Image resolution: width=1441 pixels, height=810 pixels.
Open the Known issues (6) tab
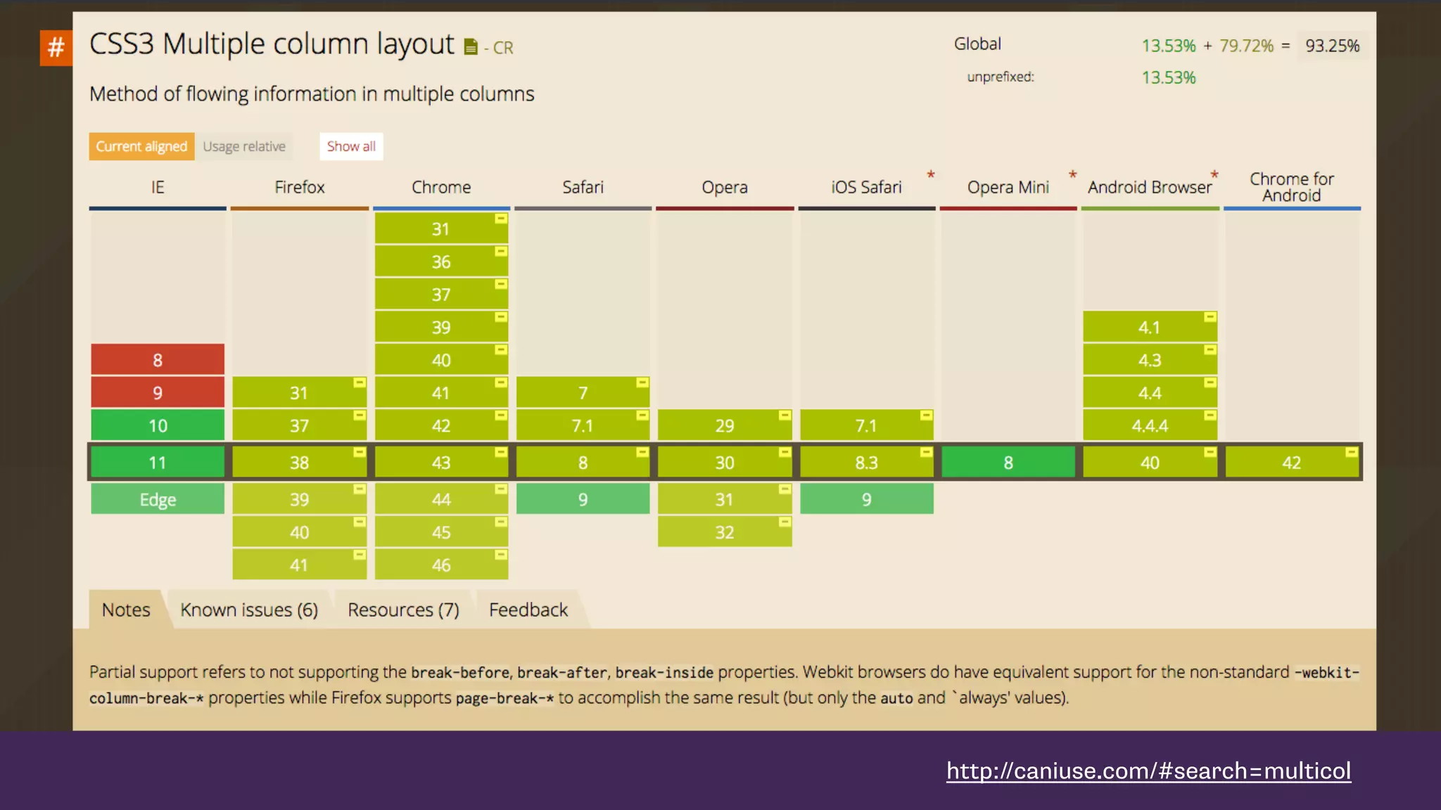(x=249, y=610)
